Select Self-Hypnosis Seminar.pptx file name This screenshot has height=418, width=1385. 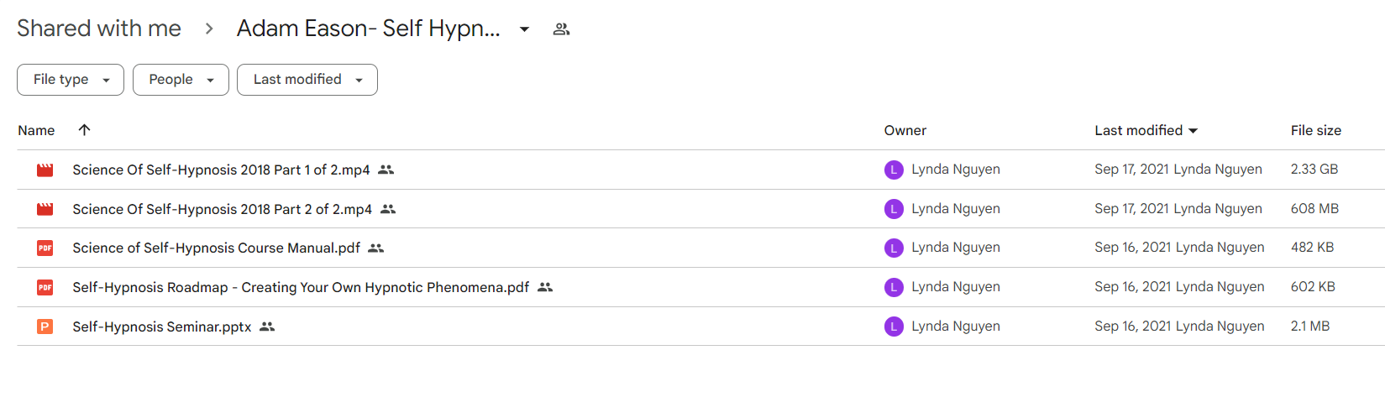point(162,327)
